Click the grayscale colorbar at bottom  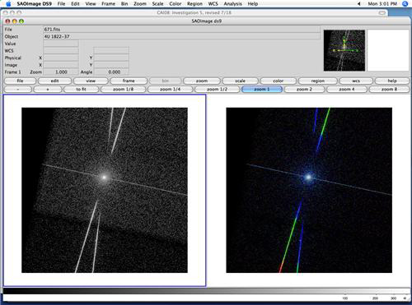(207, 291)
